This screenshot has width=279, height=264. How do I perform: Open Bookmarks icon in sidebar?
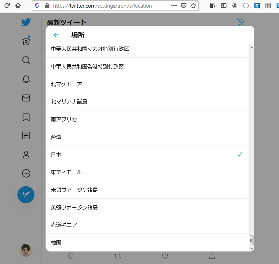coord(26,117)
